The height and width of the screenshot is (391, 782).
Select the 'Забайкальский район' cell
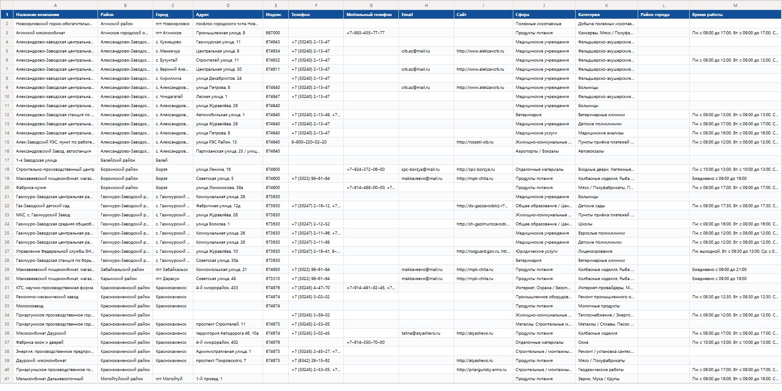click(125, 270)
